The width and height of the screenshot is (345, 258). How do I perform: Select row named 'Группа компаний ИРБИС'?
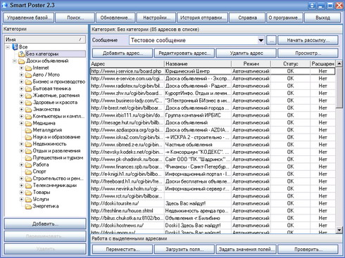click(213, 115)
